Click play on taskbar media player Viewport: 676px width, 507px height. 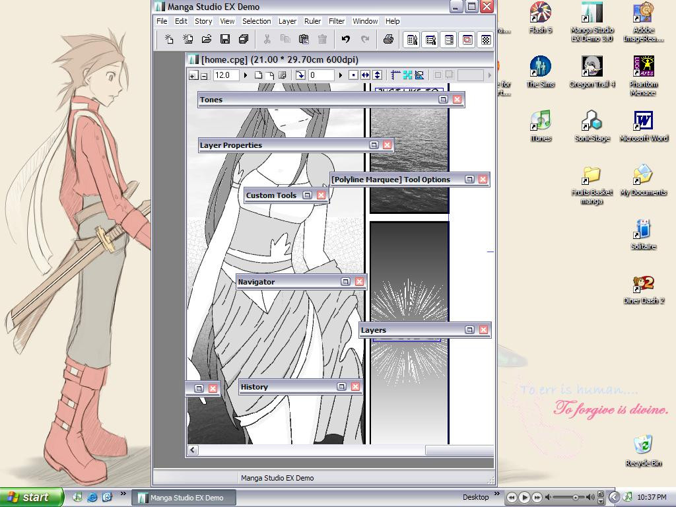pos(524,498)
